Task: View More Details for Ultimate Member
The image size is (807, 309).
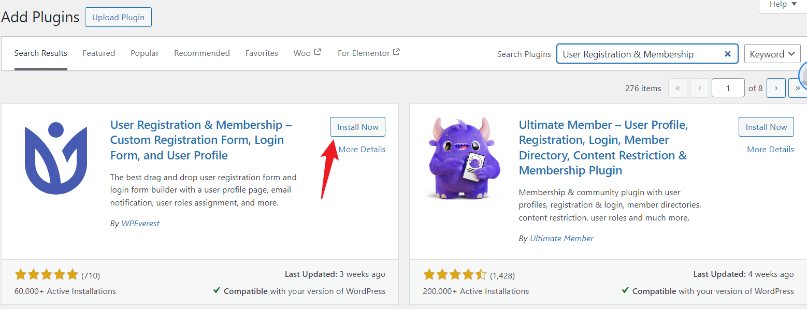Action: click(770, 149)
